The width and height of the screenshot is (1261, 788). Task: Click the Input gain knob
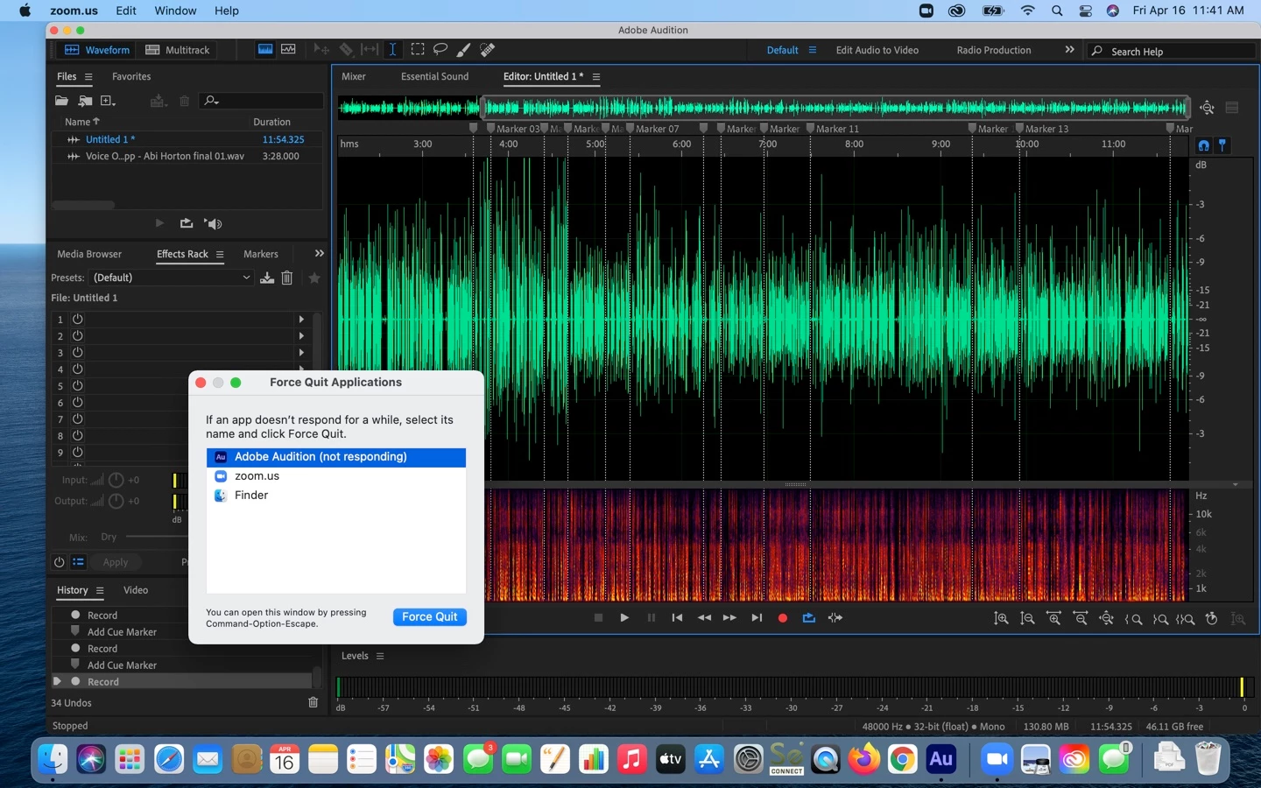[x=116, y=480]
